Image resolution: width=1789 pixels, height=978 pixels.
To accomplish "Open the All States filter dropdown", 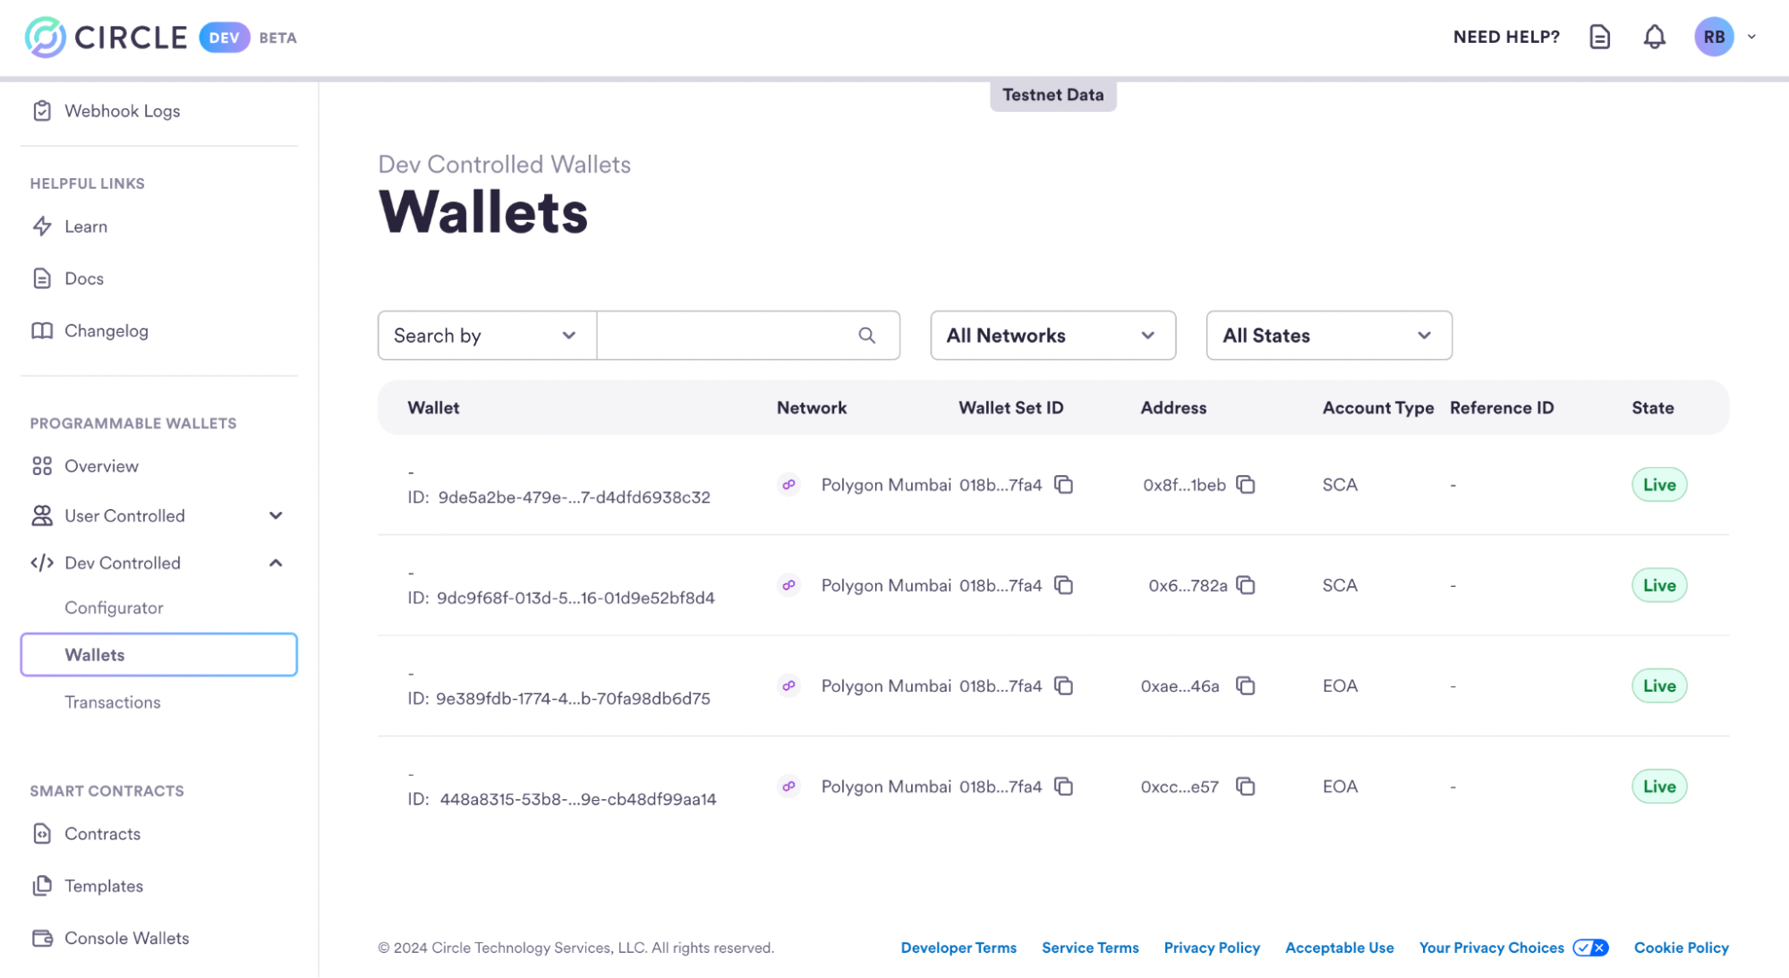I will [x=1328, y=336].
